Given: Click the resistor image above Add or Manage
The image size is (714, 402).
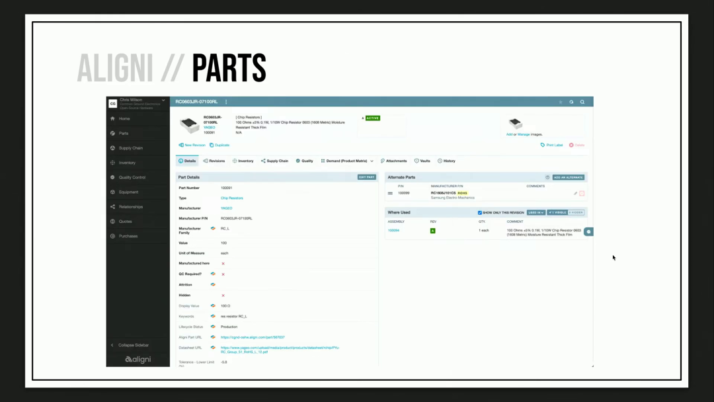Looking at the screenshot, I should point(516,123).
